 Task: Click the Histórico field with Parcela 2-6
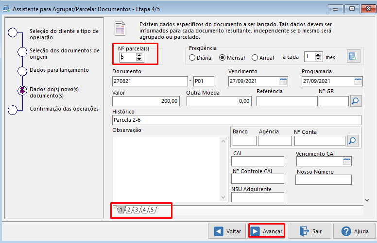(x=237, y=120)
